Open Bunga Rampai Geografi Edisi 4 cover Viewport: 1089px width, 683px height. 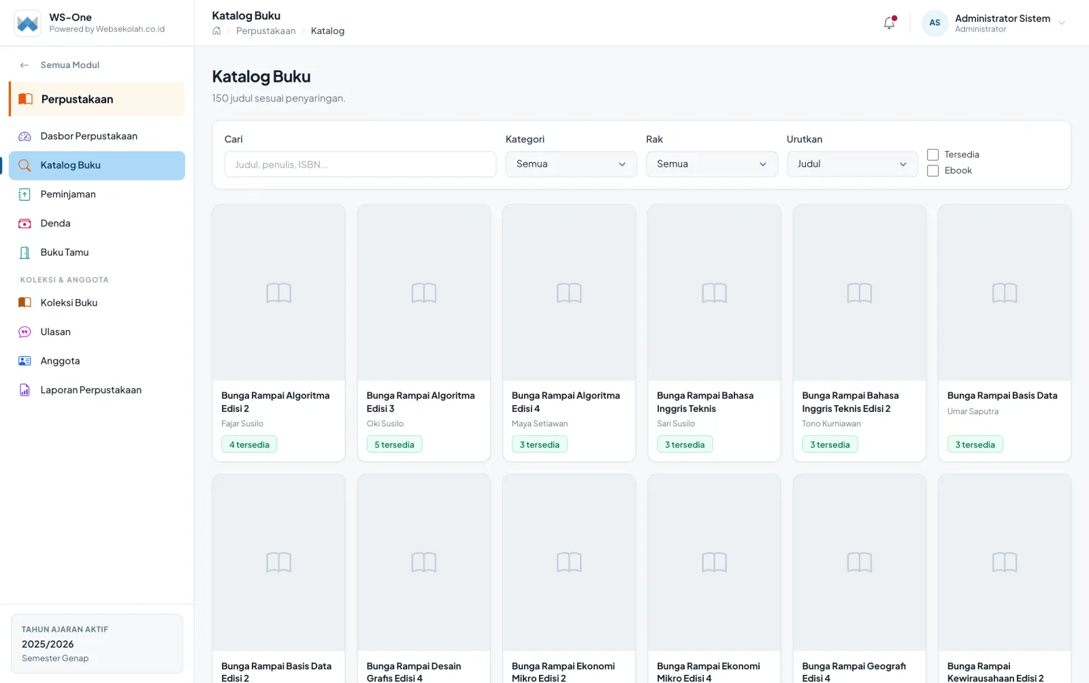pyautogui.click(x=860, y=562)
